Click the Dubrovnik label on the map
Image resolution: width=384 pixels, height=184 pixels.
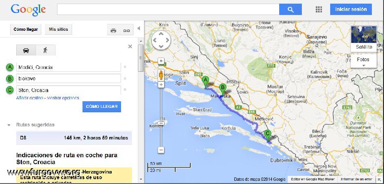pyautogui.click(x=282, y=160)
